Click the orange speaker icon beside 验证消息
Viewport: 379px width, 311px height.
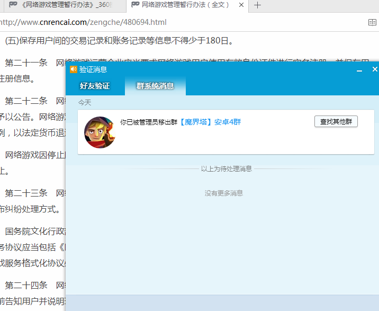(x=73, y=69)
